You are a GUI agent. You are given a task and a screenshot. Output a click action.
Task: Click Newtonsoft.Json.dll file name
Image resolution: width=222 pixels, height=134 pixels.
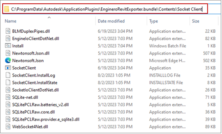click(x=31, y=53)
